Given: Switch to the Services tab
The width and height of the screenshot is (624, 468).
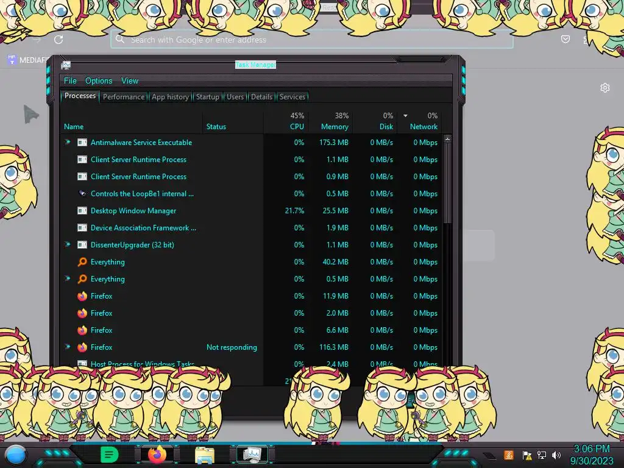Looking at the screenshot, I should click(292, 97).
